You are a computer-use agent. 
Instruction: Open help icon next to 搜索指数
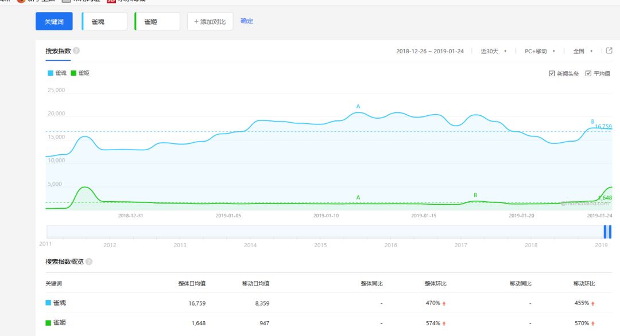tap(76, 50)
